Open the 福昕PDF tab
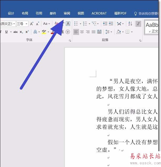 coord(120,13)
